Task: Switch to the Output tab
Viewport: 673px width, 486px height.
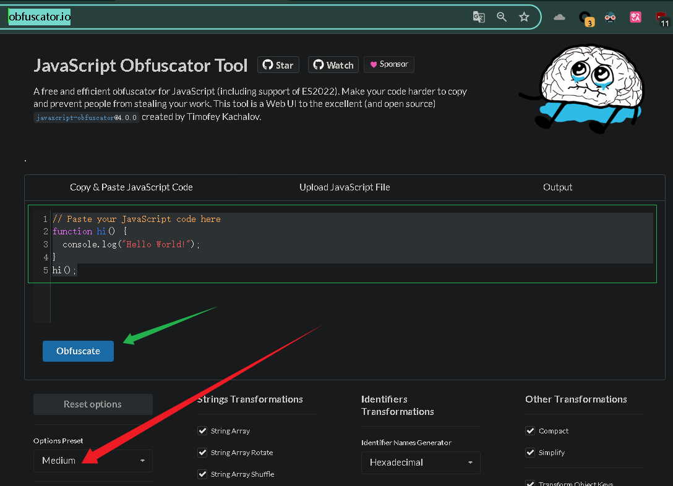Action: pyautogui.click(x=557, y=187)
